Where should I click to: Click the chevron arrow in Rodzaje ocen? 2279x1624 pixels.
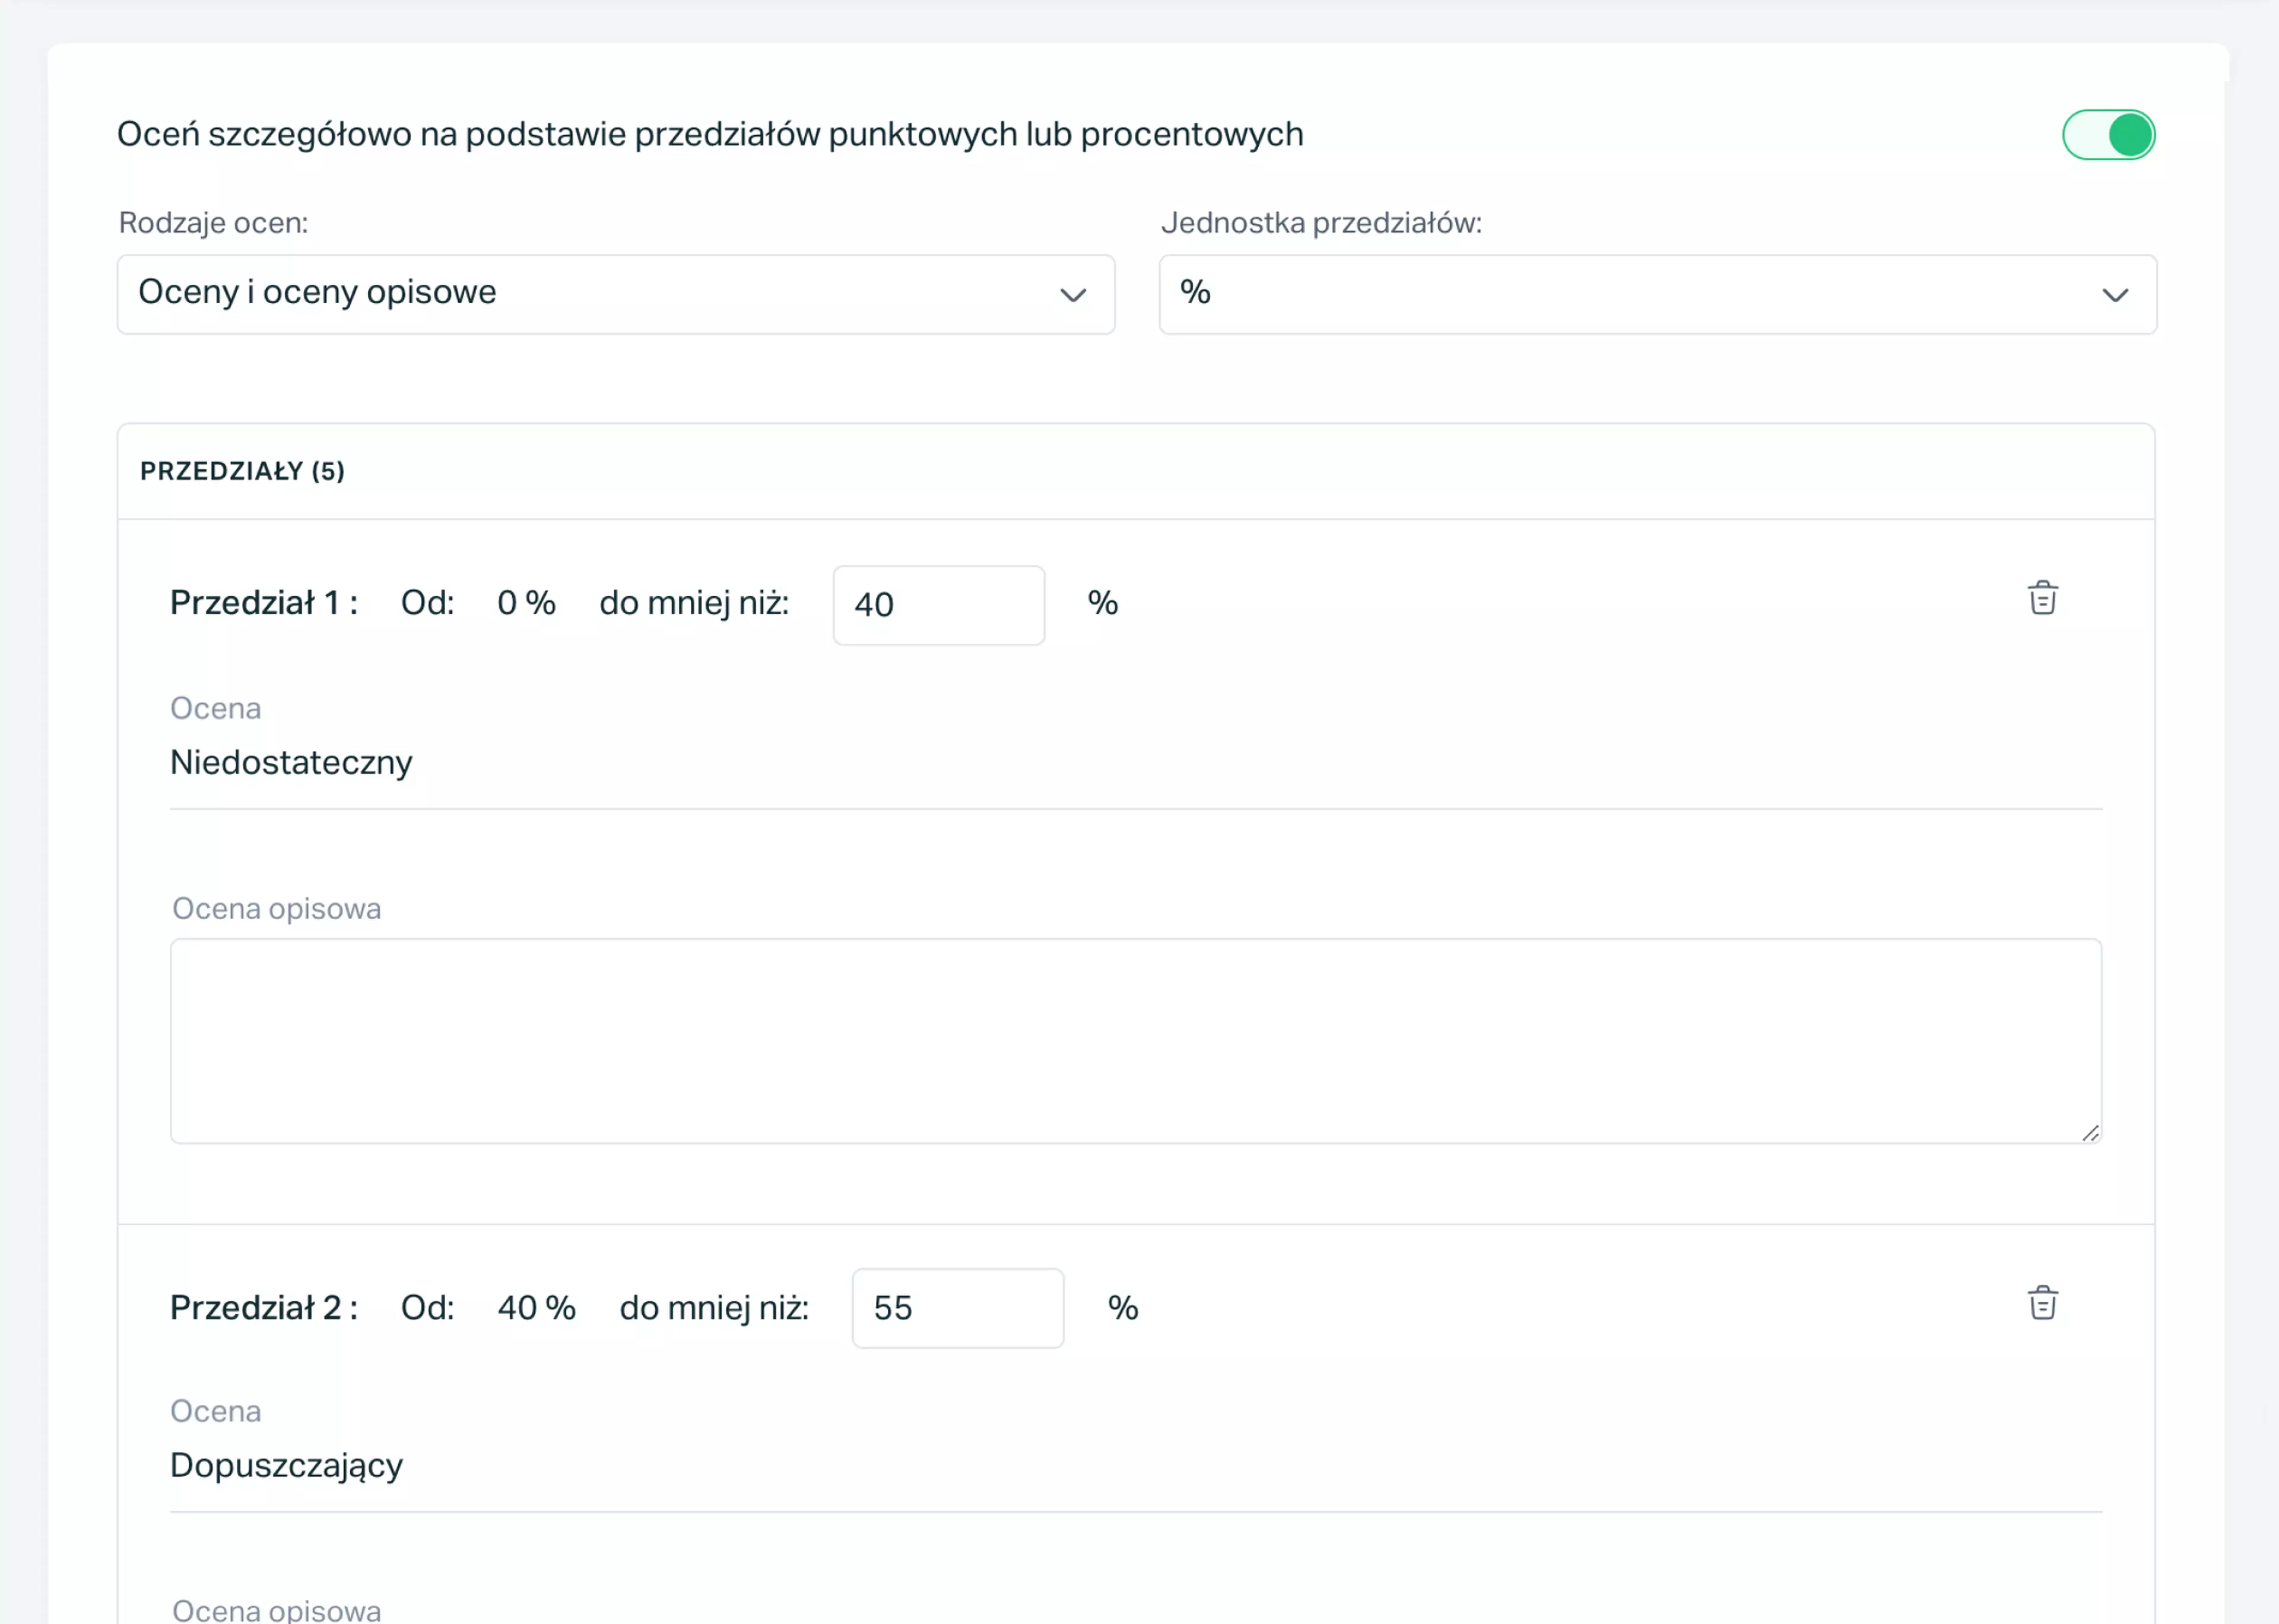pos(1073,295)
